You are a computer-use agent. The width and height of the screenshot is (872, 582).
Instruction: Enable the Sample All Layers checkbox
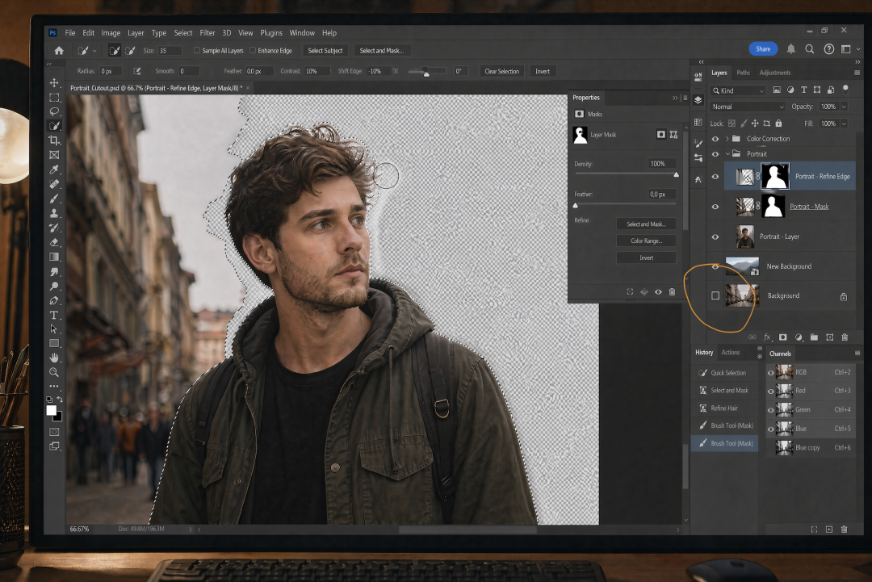click(x=198, y=51)
